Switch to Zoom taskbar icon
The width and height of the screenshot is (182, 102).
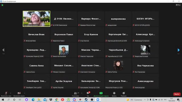coord(98,99)
